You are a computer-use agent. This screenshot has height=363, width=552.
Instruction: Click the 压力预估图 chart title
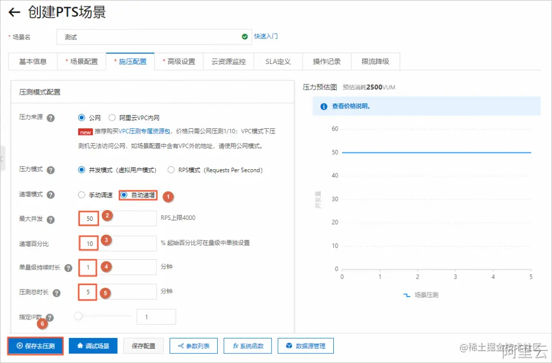[x=320, y=87]
